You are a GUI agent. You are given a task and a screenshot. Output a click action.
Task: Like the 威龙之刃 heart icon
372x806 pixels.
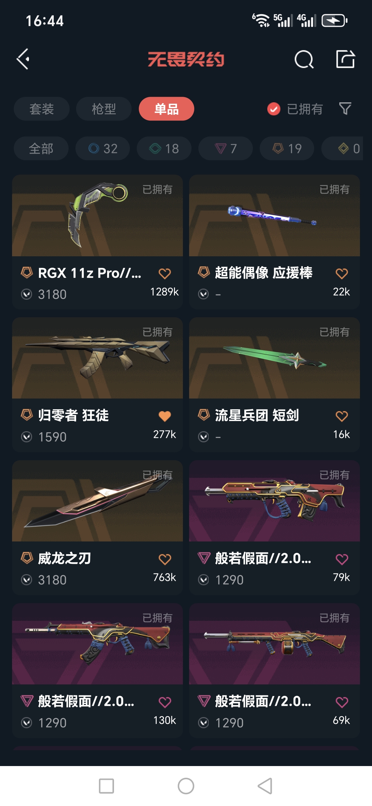point(165,559)
